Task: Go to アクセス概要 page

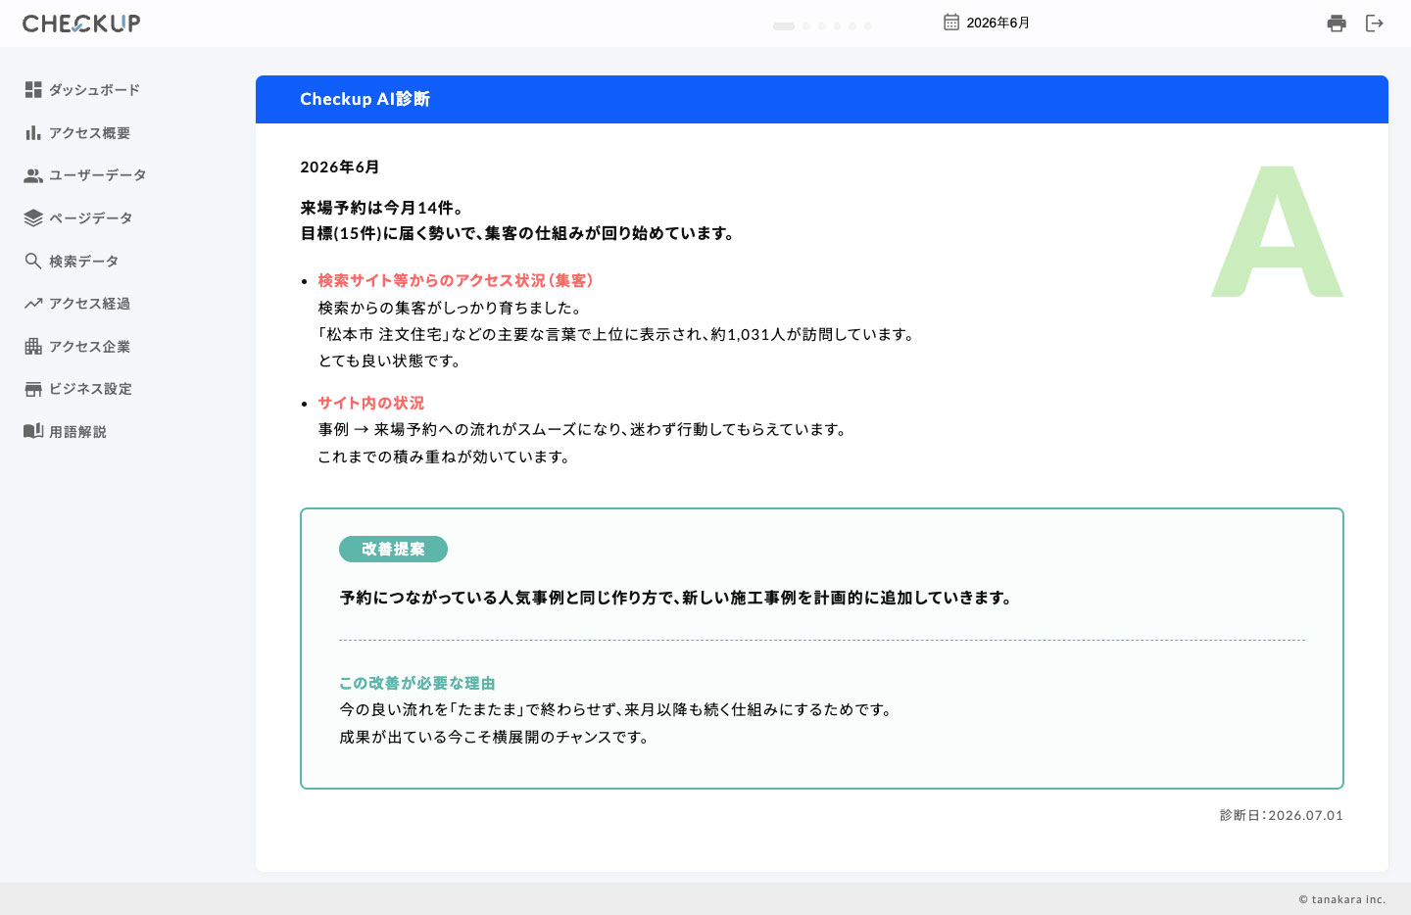Action: pyautogui.click(x=89, y=133)
